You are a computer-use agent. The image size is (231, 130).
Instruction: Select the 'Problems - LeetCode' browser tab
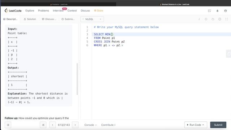pos(58,4)
